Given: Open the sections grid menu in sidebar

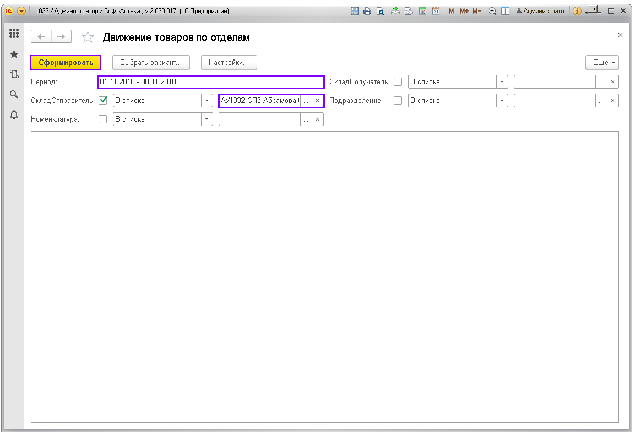Looking at the screenshot, I should point(14,34).
